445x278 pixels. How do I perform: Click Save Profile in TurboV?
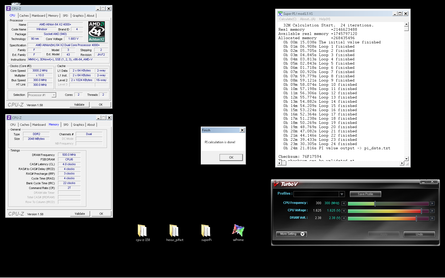365,194
